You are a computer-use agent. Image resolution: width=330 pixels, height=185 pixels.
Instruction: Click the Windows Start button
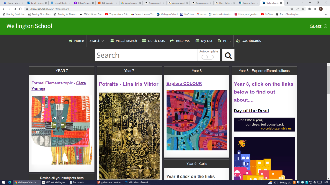point(3,182)
